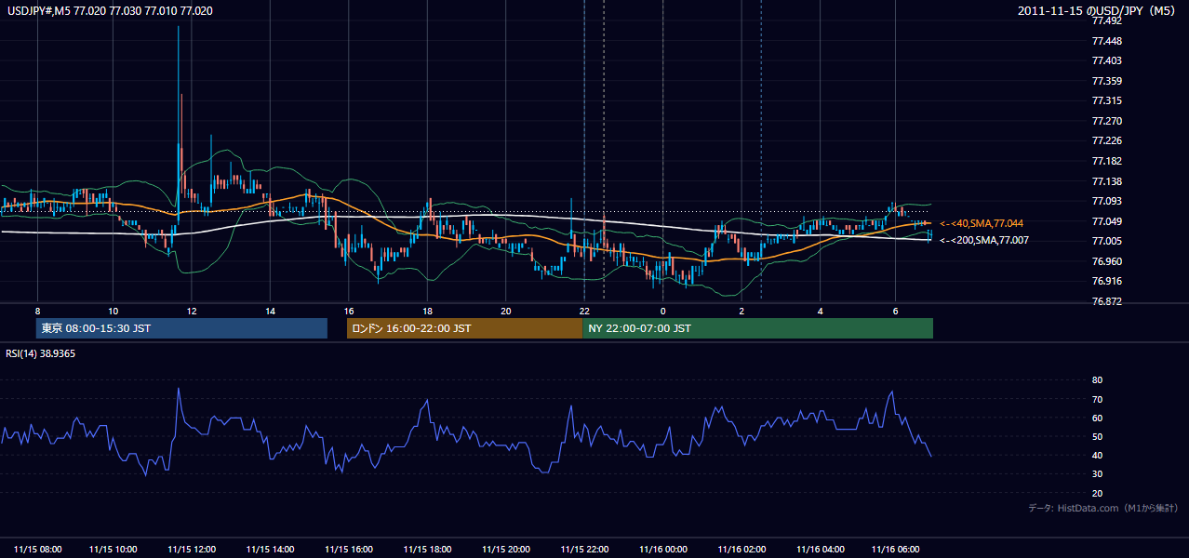The height and width of the screenshot is (558, 1189).
Task: Click price axis value 77.005
Action: click(1108, 241)
